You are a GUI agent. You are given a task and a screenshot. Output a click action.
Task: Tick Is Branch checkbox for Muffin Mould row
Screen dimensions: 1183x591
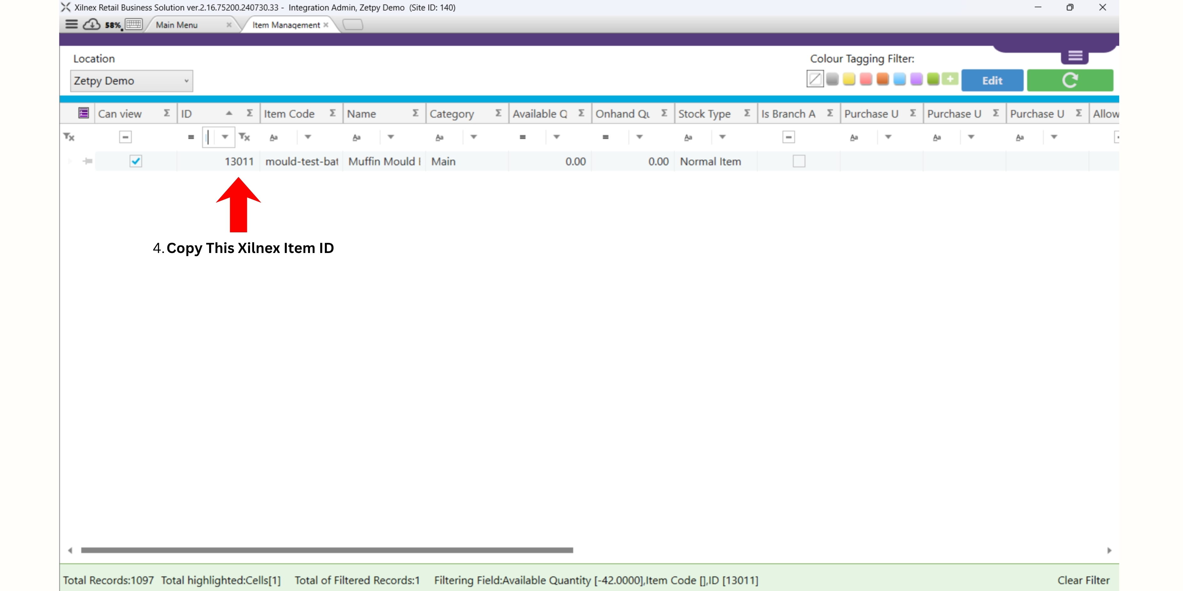tap(799, 161)
